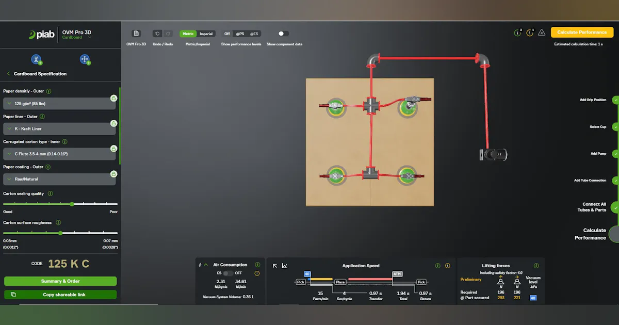Open info for Paper coating - Outer
Image resolution: width=619 pixels, height=325 pixels.
[x=48, y=167]
